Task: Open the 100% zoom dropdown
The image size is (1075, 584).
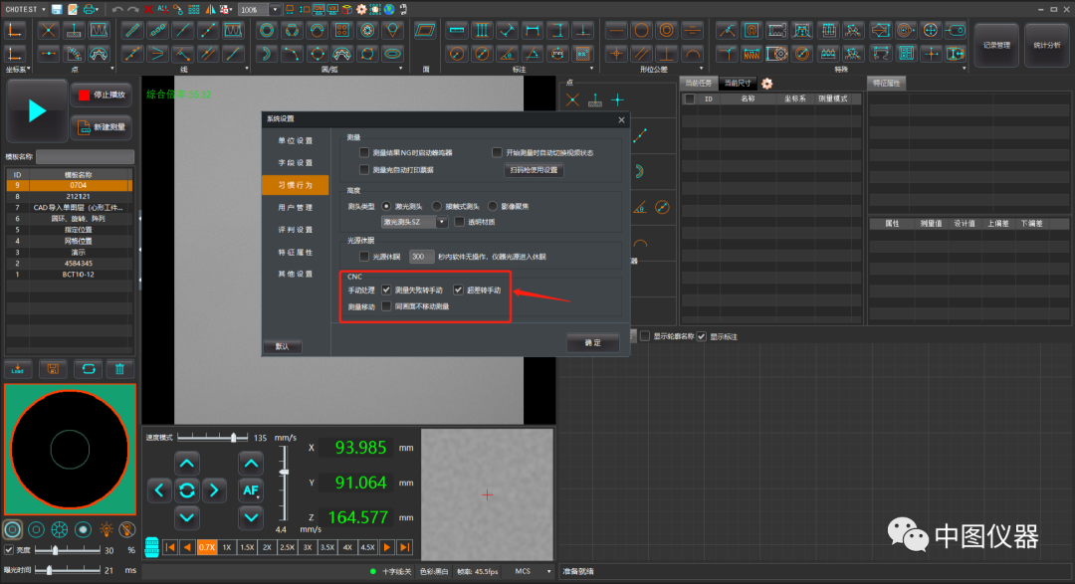Action: pos(275,10)
